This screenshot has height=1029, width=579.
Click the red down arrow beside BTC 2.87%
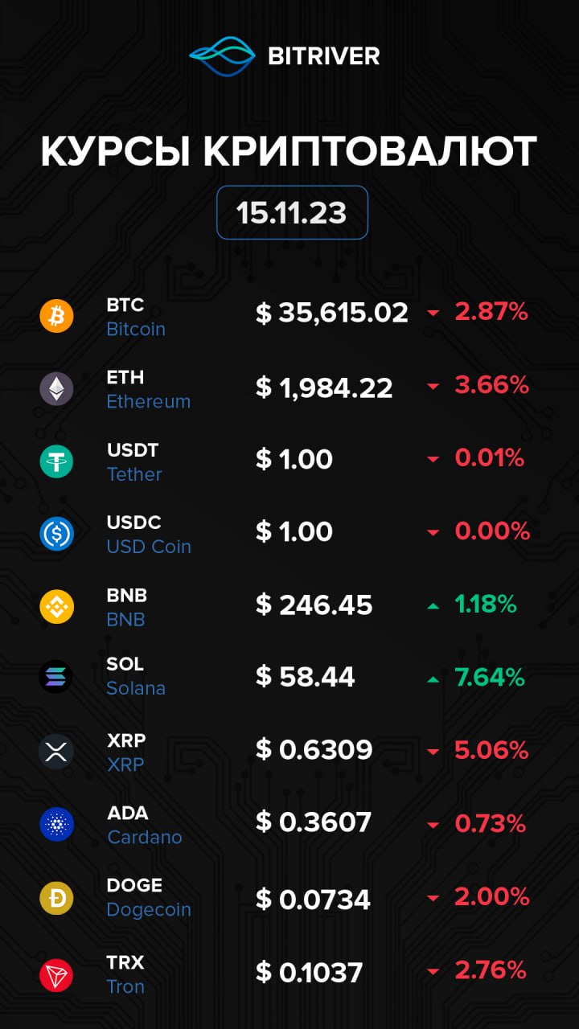tap(433, 314)
